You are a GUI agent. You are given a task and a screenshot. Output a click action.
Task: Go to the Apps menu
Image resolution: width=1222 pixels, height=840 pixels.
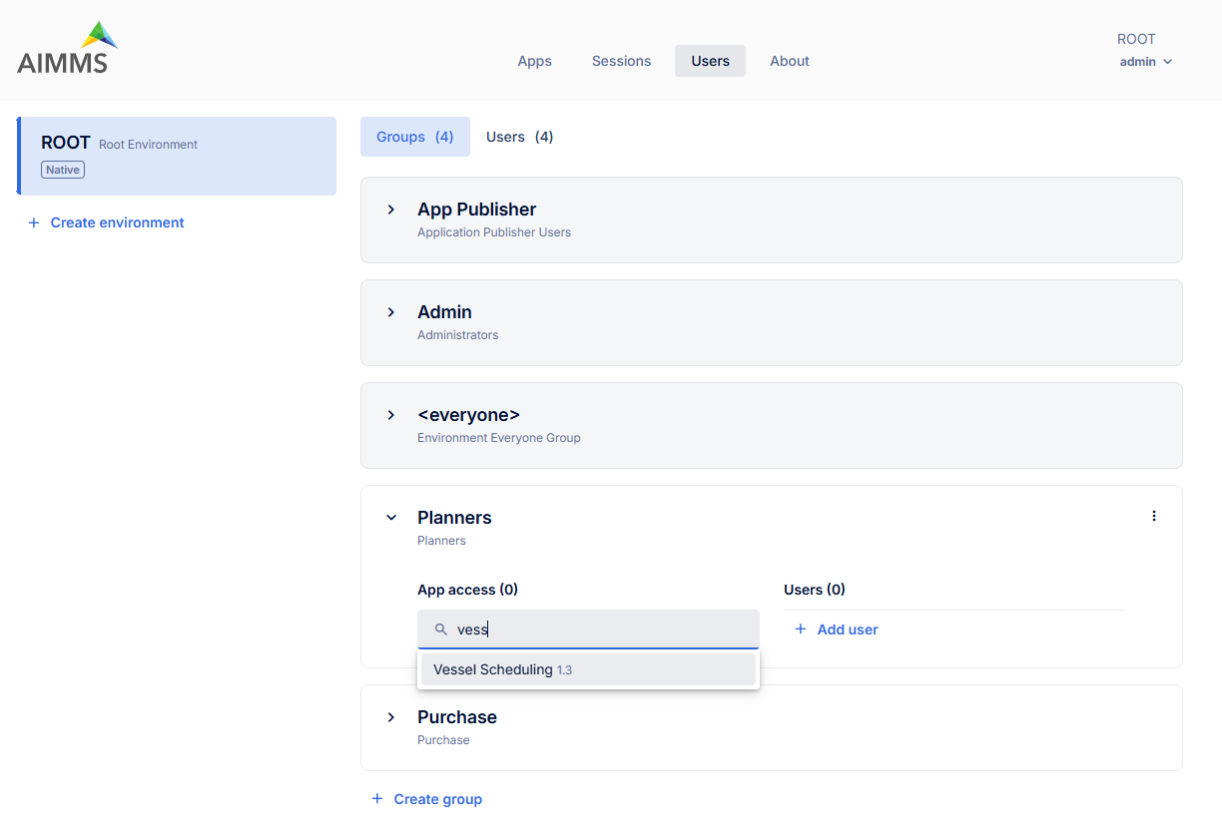click(x=534, y=61)
